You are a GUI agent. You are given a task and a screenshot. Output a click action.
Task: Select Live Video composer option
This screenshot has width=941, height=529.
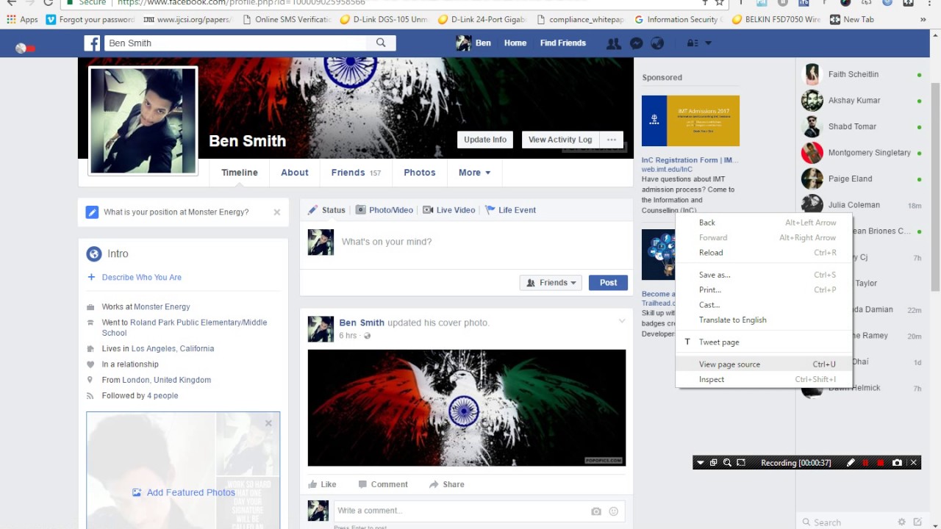(x=449, y=210)
